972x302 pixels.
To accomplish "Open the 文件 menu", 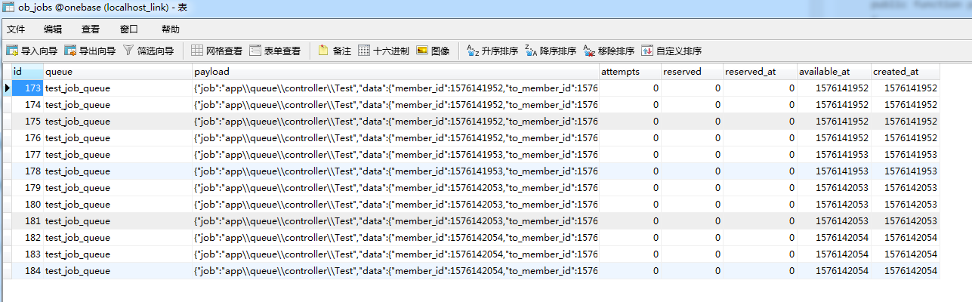I will coord(16,29).
